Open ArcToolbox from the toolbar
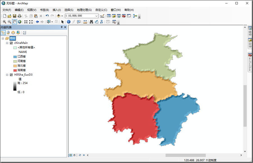Viewport: 253px width, 163px height. 124,16
